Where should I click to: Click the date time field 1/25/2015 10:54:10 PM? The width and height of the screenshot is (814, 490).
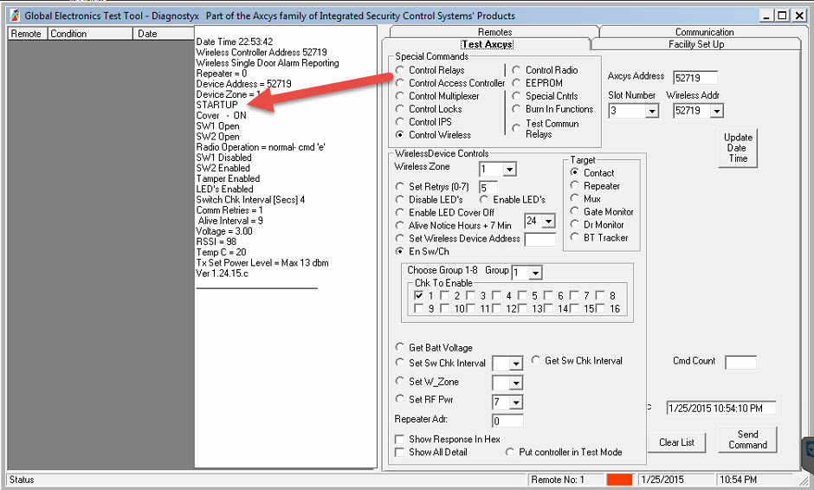pos(721,408)
